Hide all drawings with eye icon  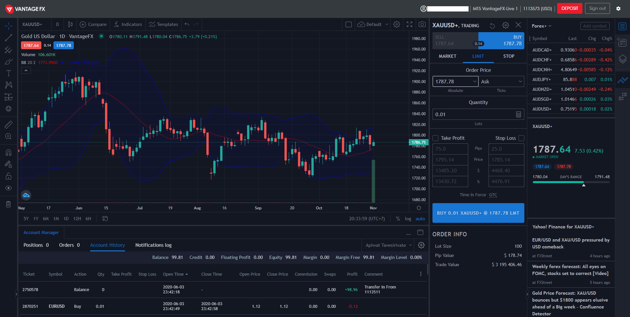[9, 188]
